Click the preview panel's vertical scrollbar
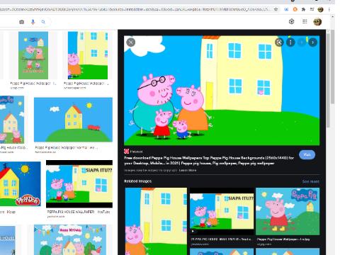This screenshot has height=255, width=340. (x=328, y=80)
